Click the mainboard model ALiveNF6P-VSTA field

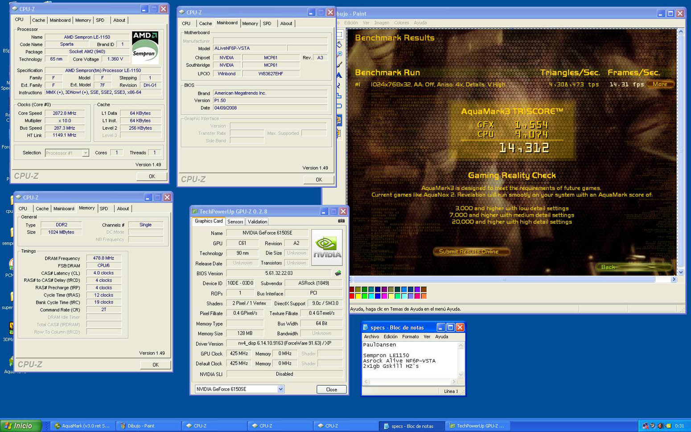click(x=249, y=48)
